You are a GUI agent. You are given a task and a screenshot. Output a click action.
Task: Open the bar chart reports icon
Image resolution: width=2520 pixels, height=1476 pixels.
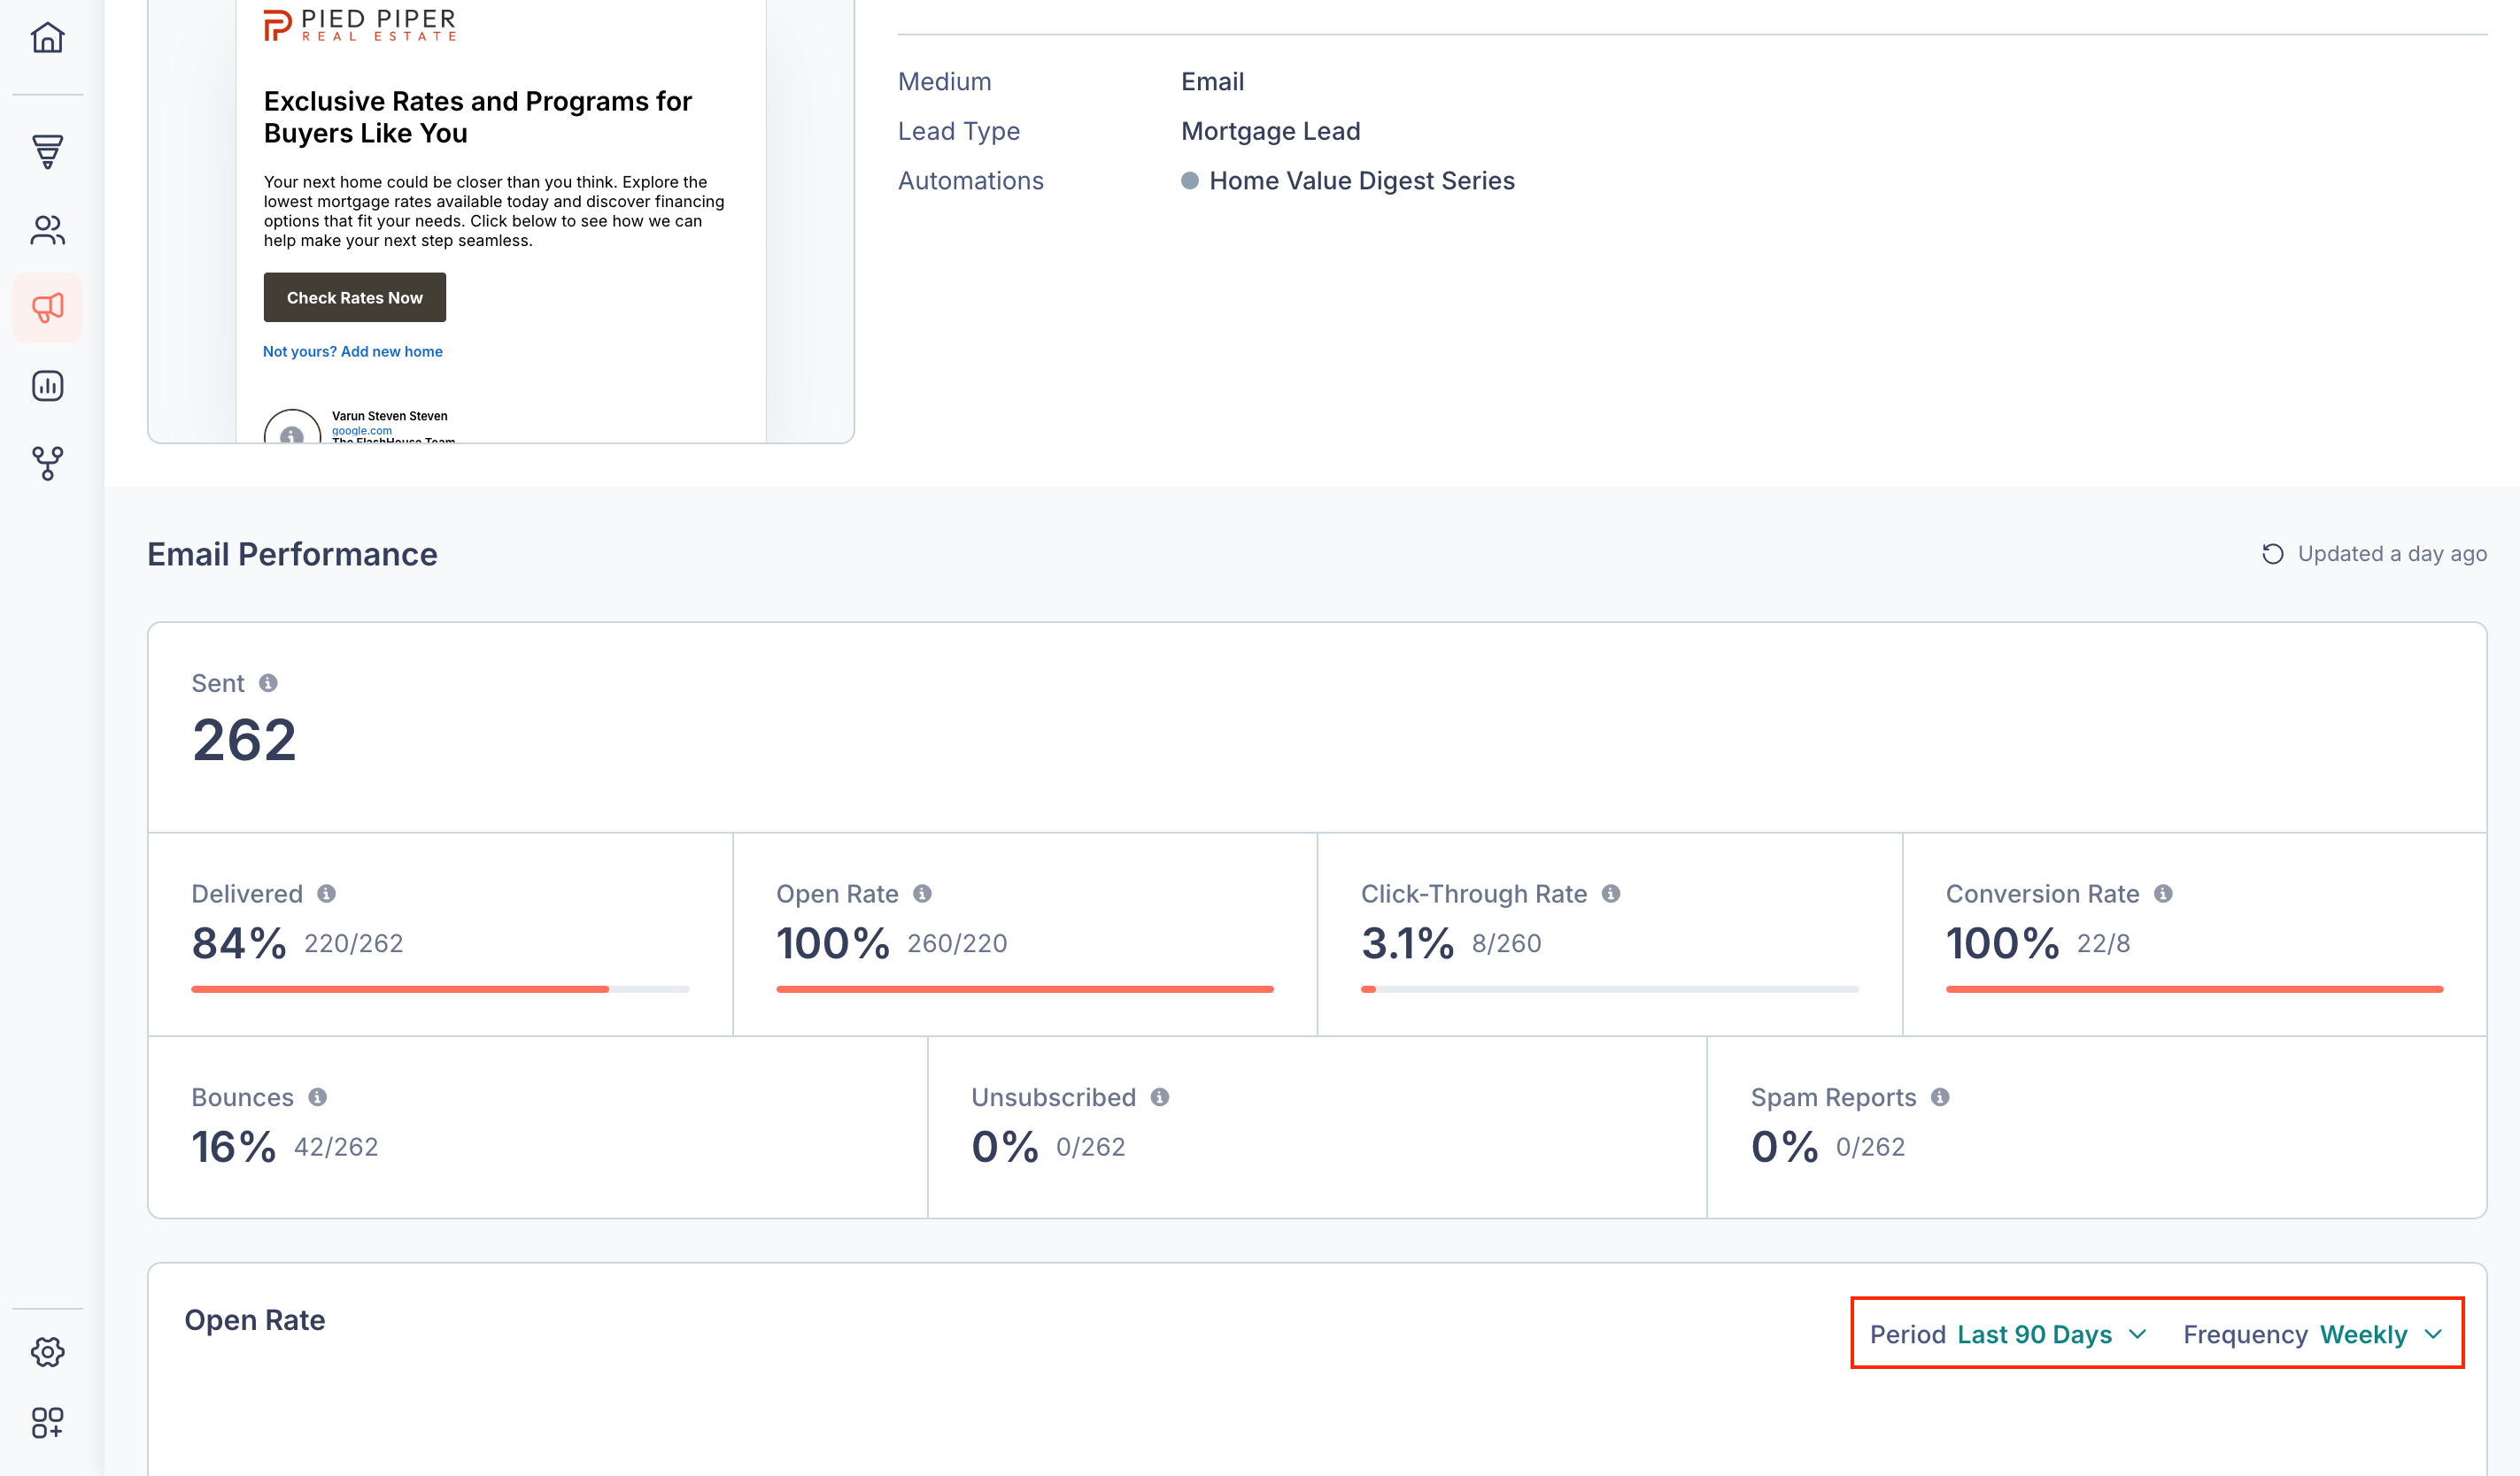click(47, 386)
